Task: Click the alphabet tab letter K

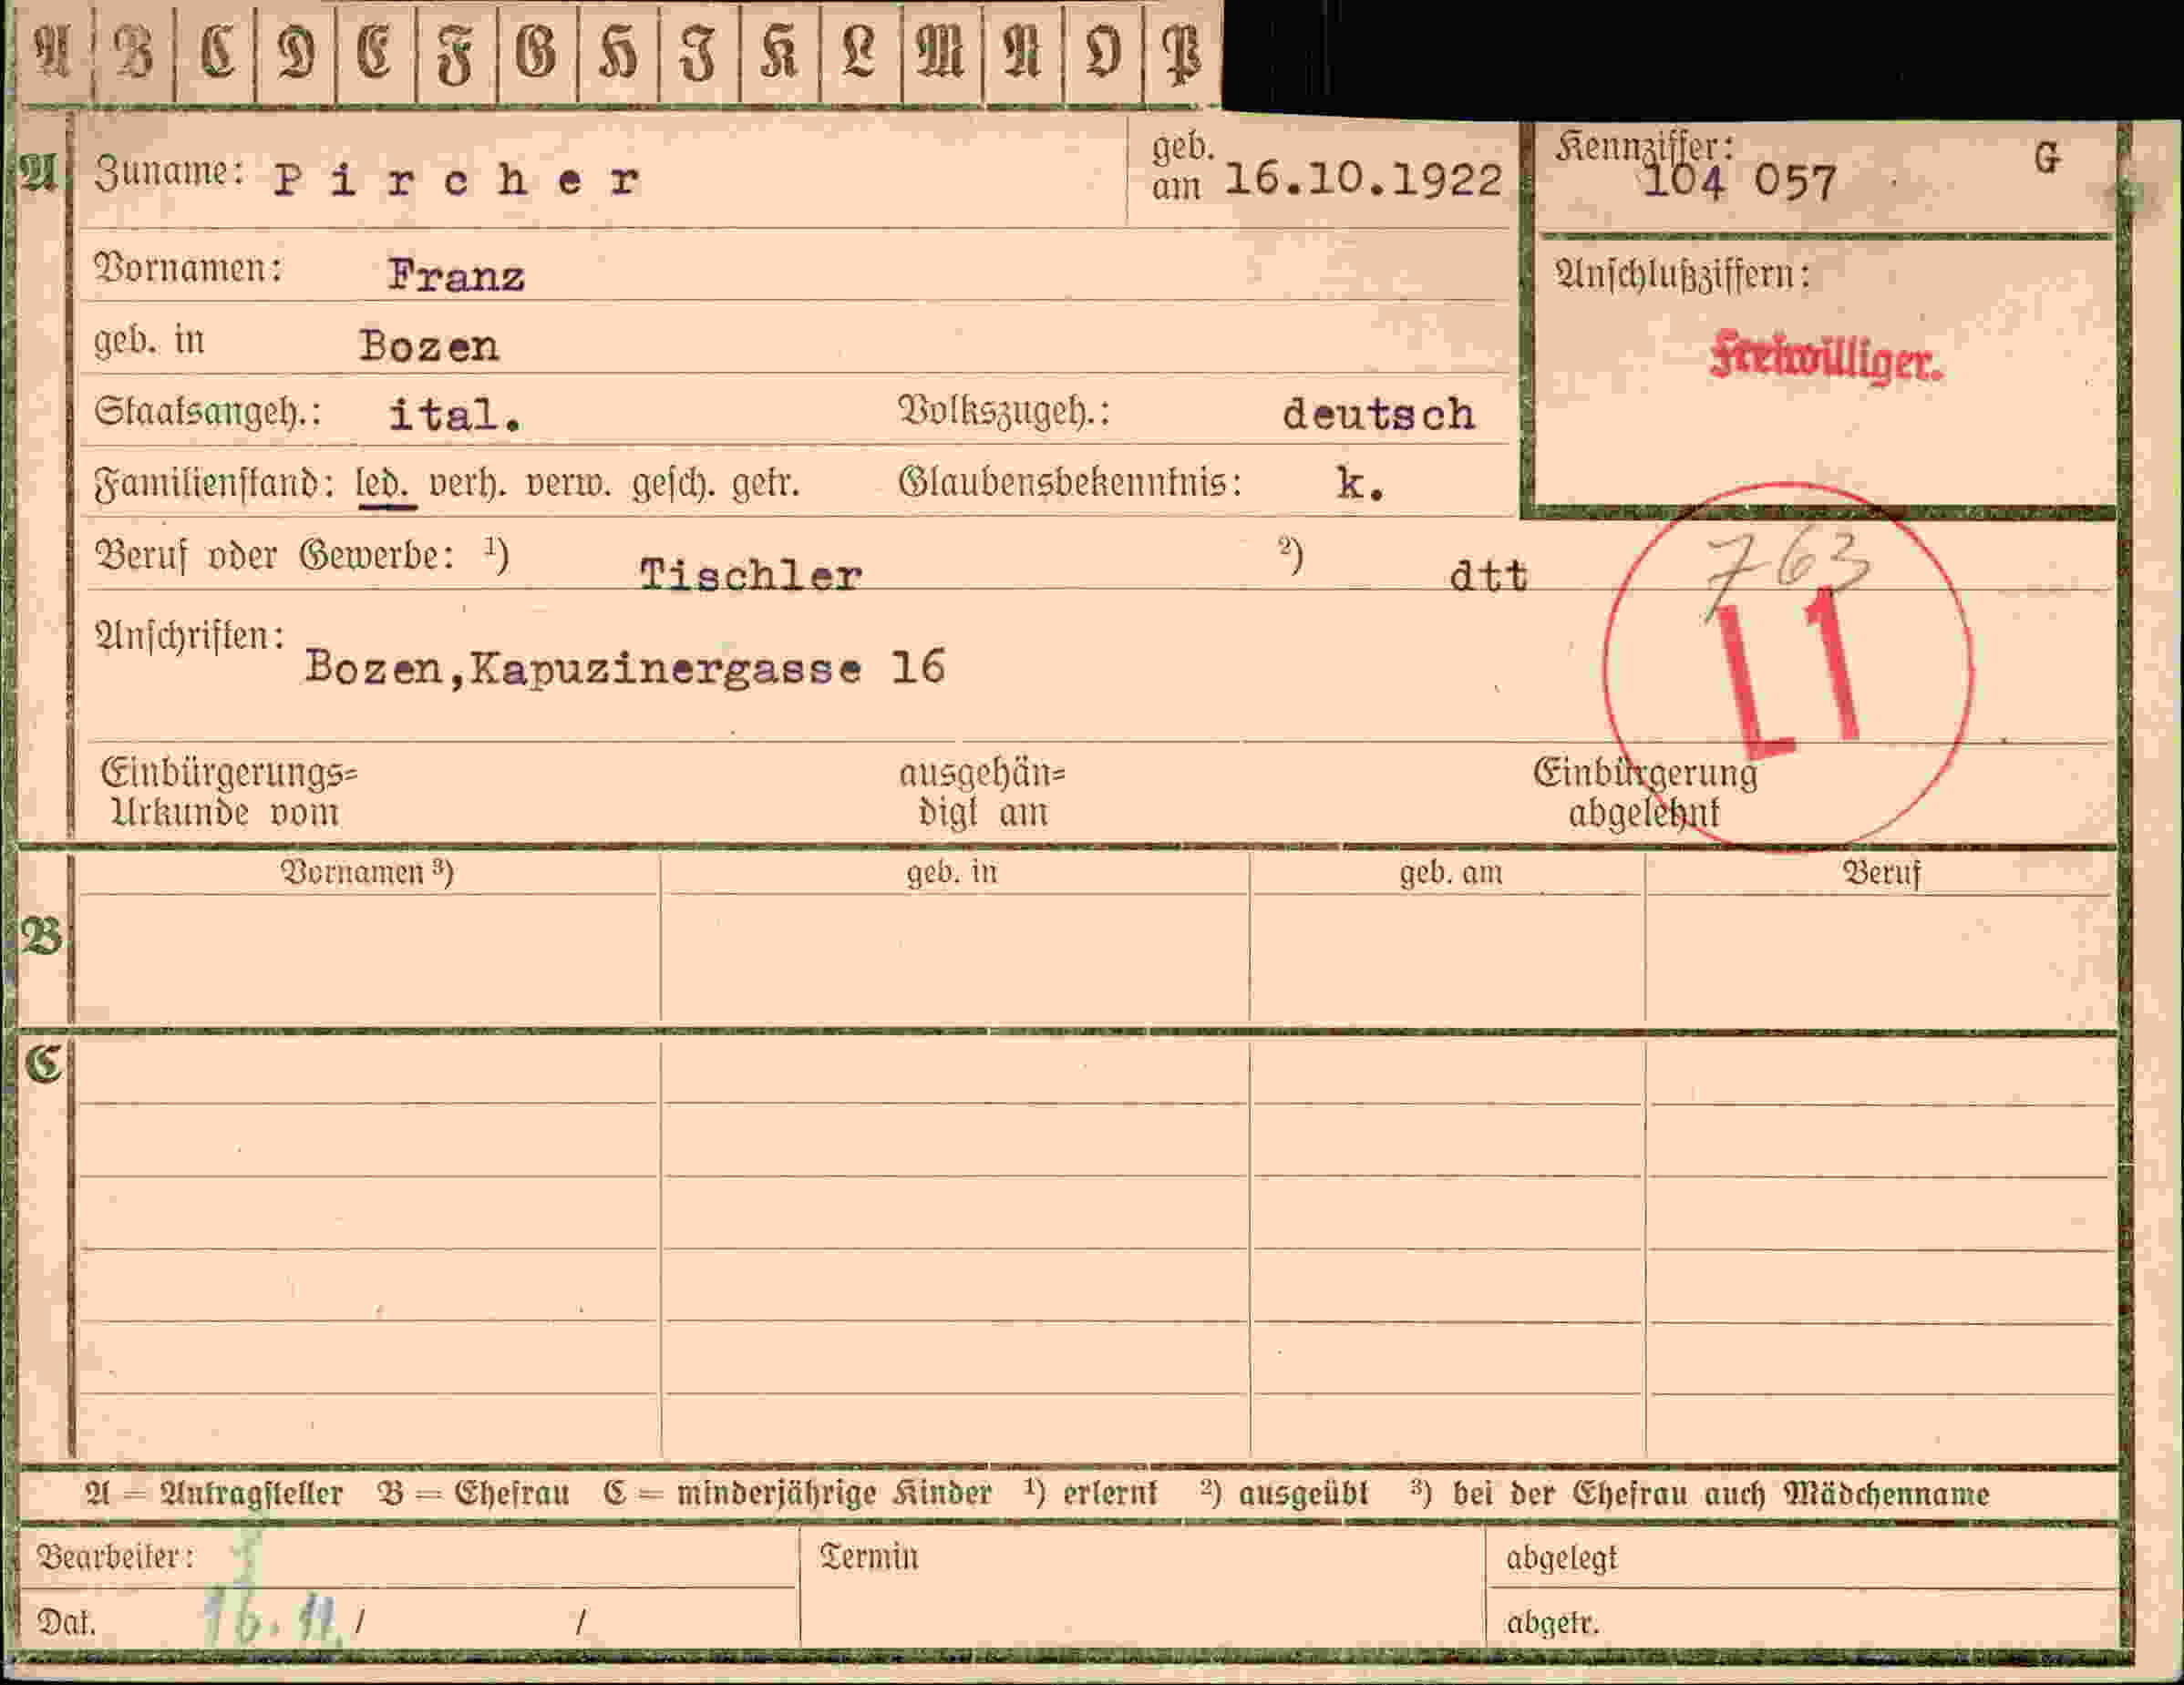Action: [x=780, y=52]
